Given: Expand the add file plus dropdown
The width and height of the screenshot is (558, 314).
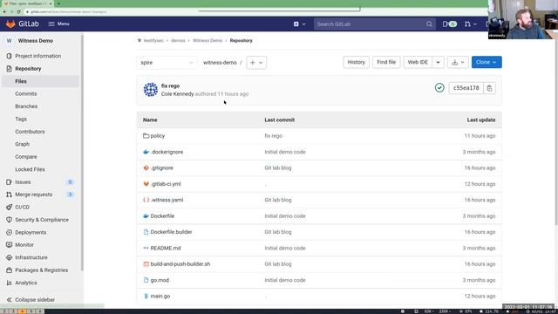Looking at the screenshot, I should 256,62.
